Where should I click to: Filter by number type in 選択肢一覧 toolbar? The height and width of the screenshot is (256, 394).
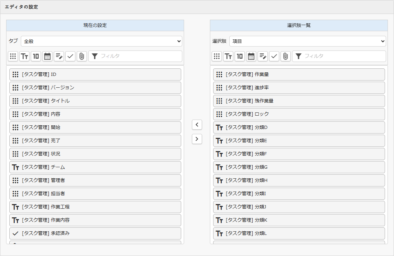pyautogui.click(x=240, y=56)
